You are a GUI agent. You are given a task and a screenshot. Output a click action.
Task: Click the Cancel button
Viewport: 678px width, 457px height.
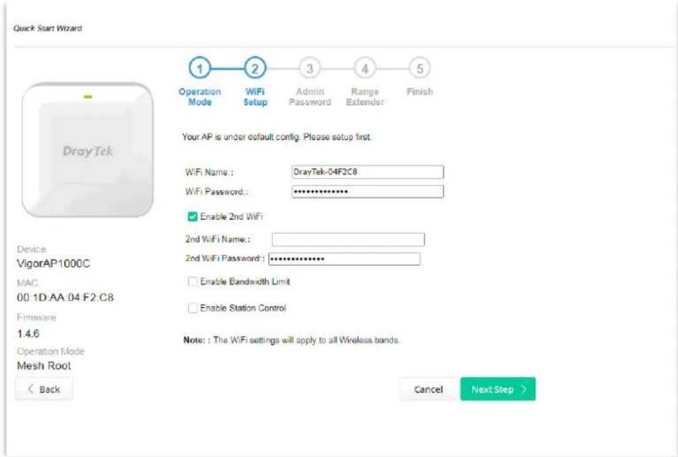pos(428,389)
